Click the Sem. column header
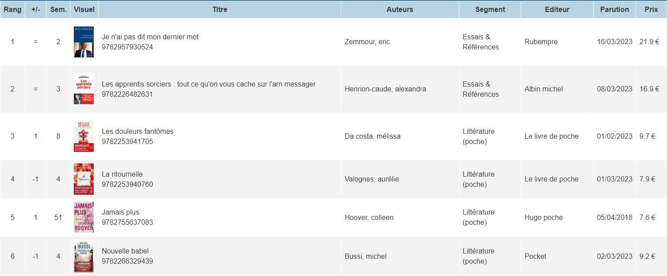Viewport: 667px width, 276px height. tap(58, 9)
